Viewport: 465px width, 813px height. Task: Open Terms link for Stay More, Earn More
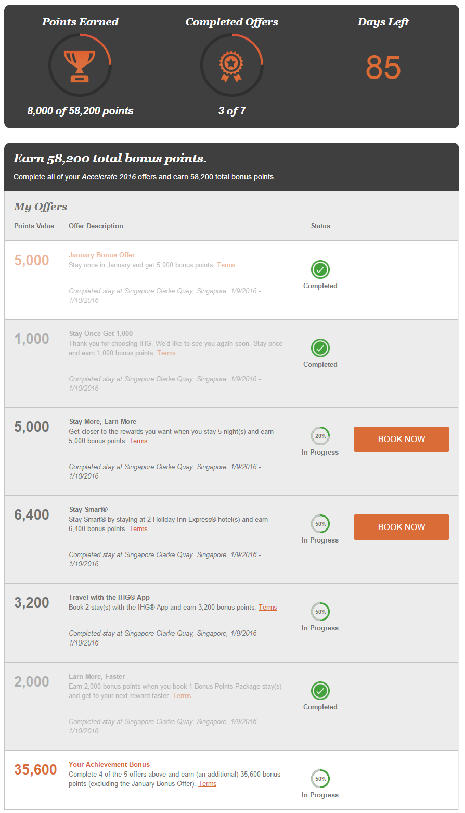tap(138, 441)
